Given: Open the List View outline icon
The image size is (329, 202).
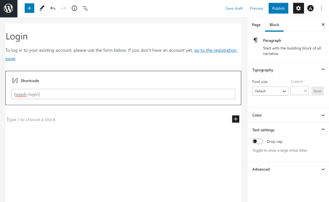Looking at the screenshot, I should (x=85, y=8).
